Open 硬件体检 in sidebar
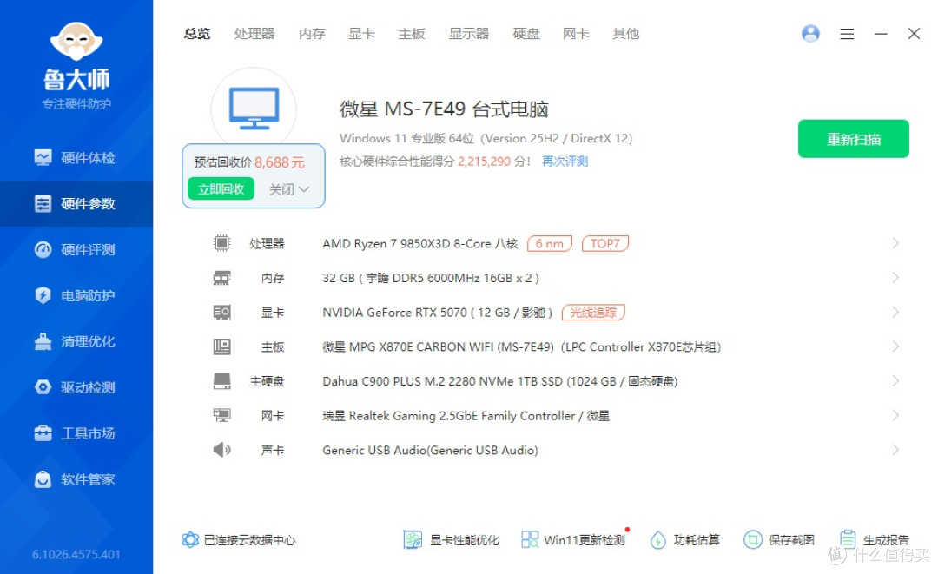 pyautogui.click(x=76, y=158)
